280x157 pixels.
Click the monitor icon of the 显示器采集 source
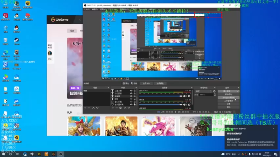tap(112, 104)
